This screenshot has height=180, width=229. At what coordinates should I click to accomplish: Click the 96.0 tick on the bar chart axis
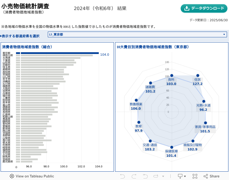pyautogui.click(x=29, y=167)
